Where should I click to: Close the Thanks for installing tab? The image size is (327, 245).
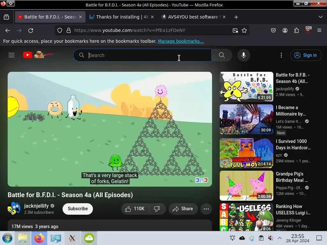coord(152,17)
